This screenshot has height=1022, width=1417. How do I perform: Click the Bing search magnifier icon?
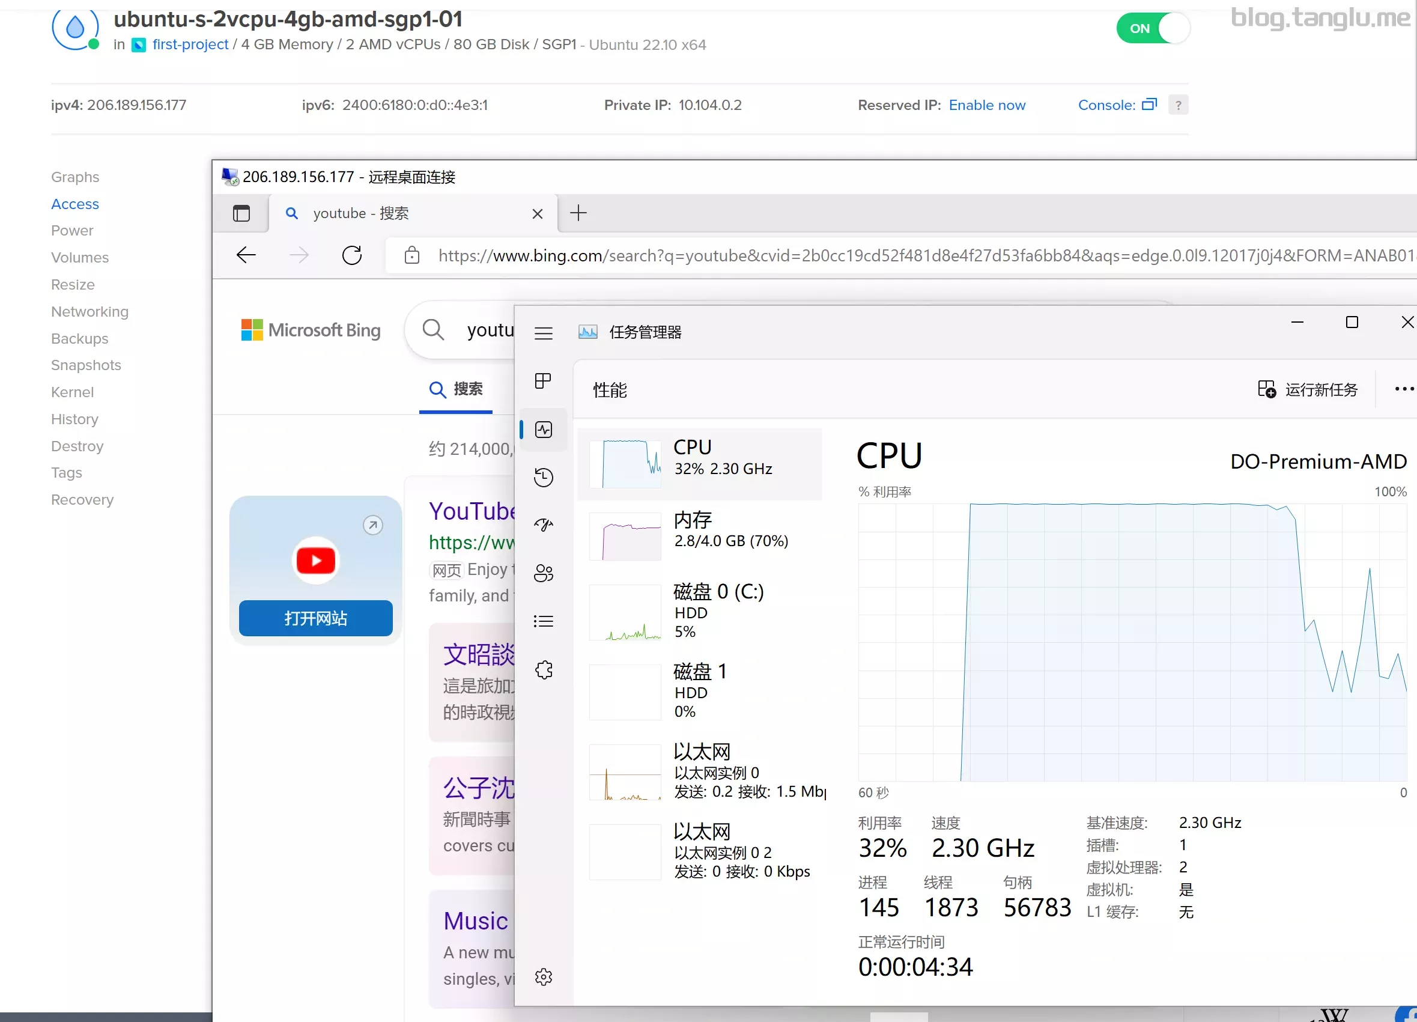tap(433, 329)
